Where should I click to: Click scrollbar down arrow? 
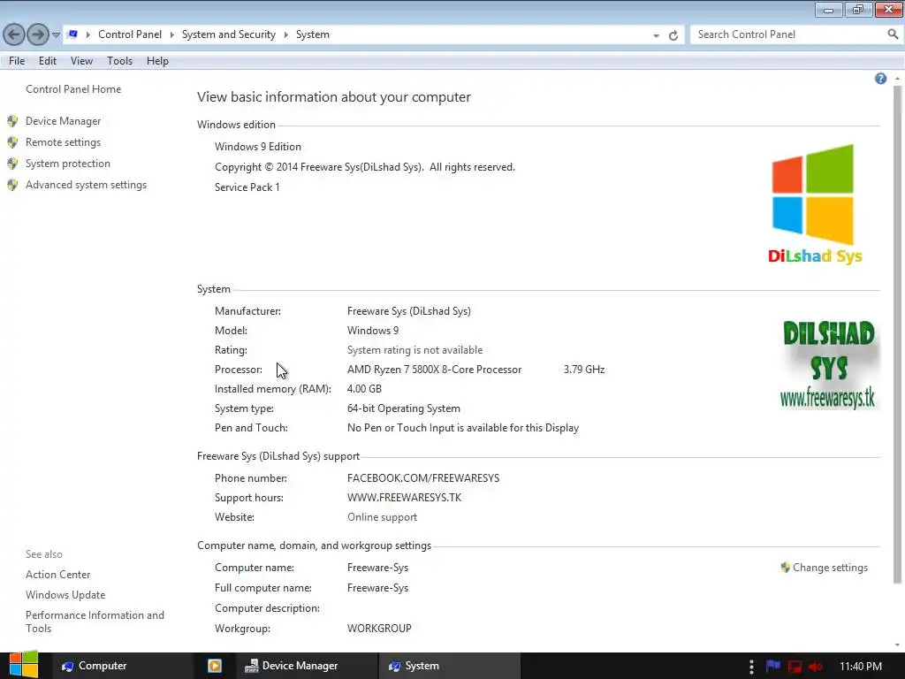coord(897,645)
